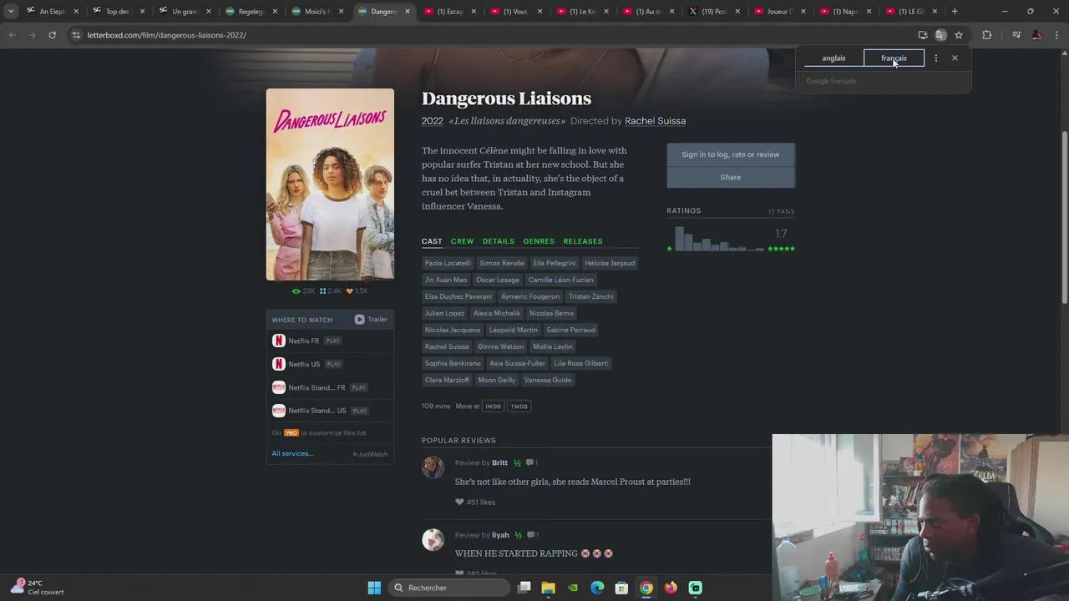This screenshot has height=601, width=1069.
Task: Click the browser back arrow
Action: coord(12,35)
